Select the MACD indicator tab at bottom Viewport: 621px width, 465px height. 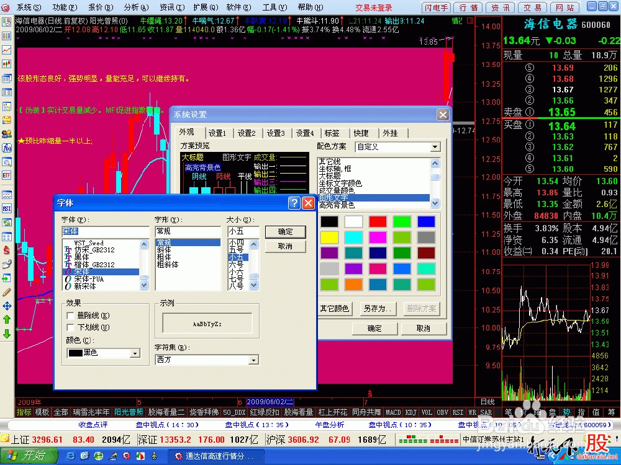pyautogui.click(x=393, y=412)
